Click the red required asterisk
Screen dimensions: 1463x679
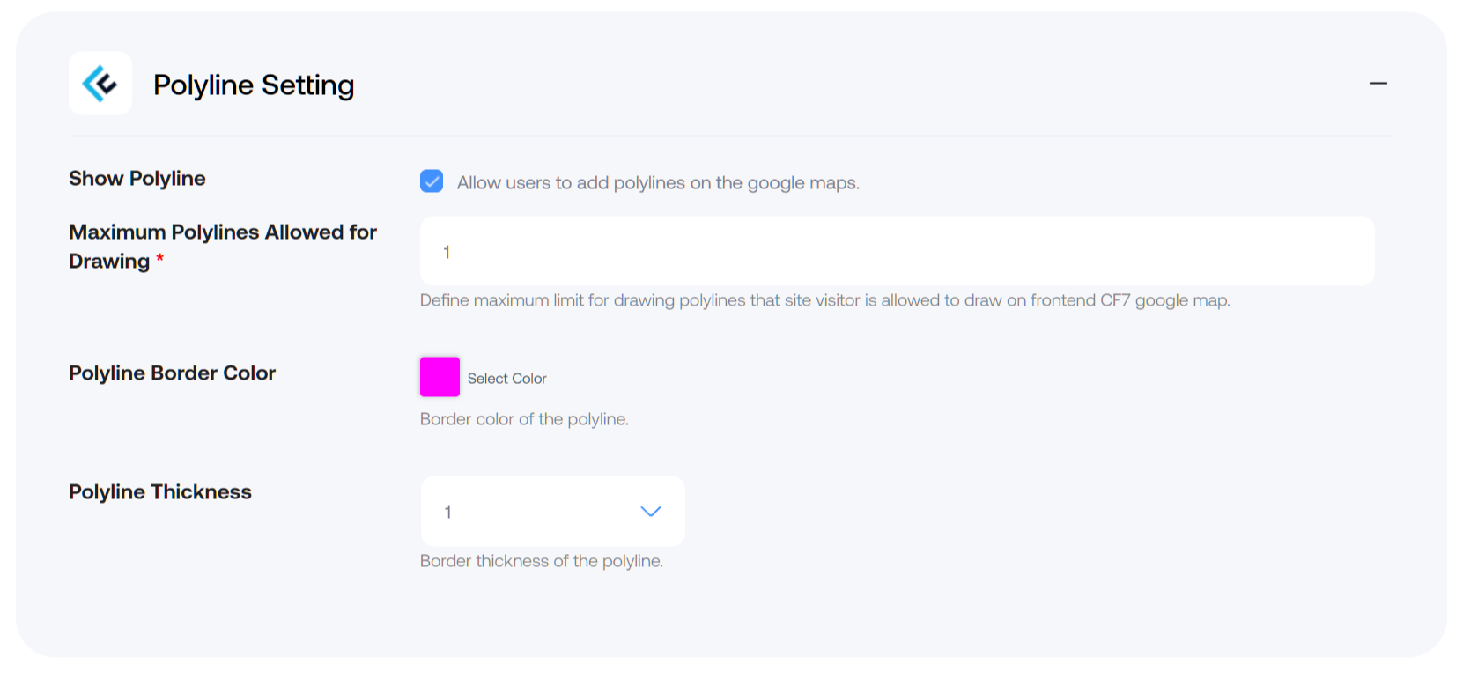tap(160, 258)
